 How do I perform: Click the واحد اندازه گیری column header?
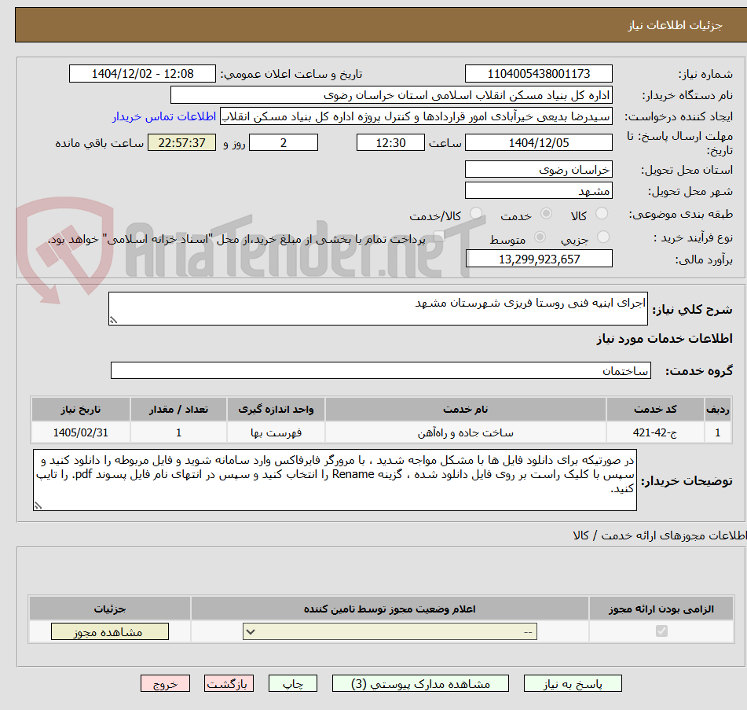pos(276,409)
